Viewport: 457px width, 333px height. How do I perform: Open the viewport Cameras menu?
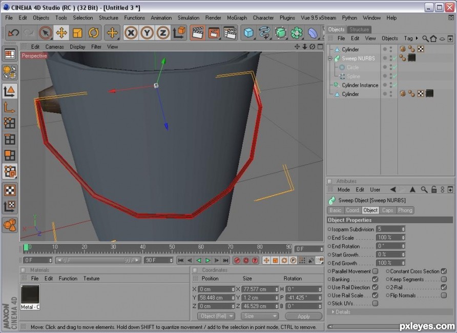pos(54,47)
